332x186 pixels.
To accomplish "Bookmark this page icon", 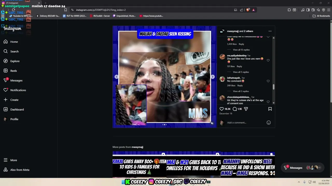I will pyautogui.click(x=66, y=10).
